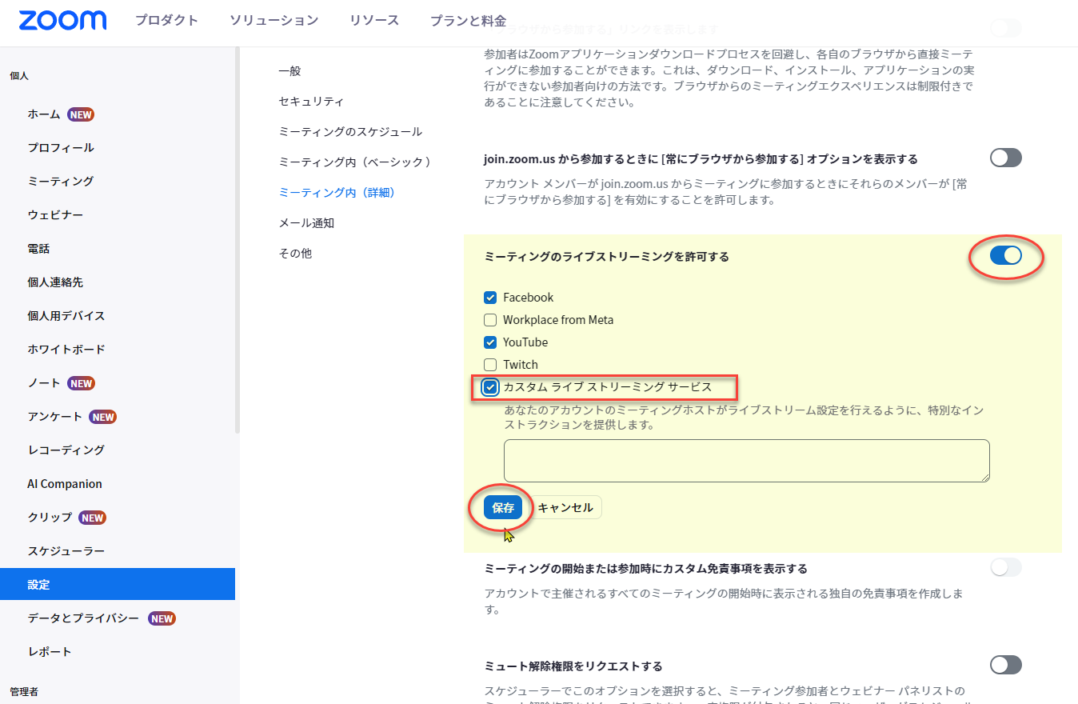
Task: Toggle ミーティングのライブストリーミングを許可する switch
Action: 1006,256
